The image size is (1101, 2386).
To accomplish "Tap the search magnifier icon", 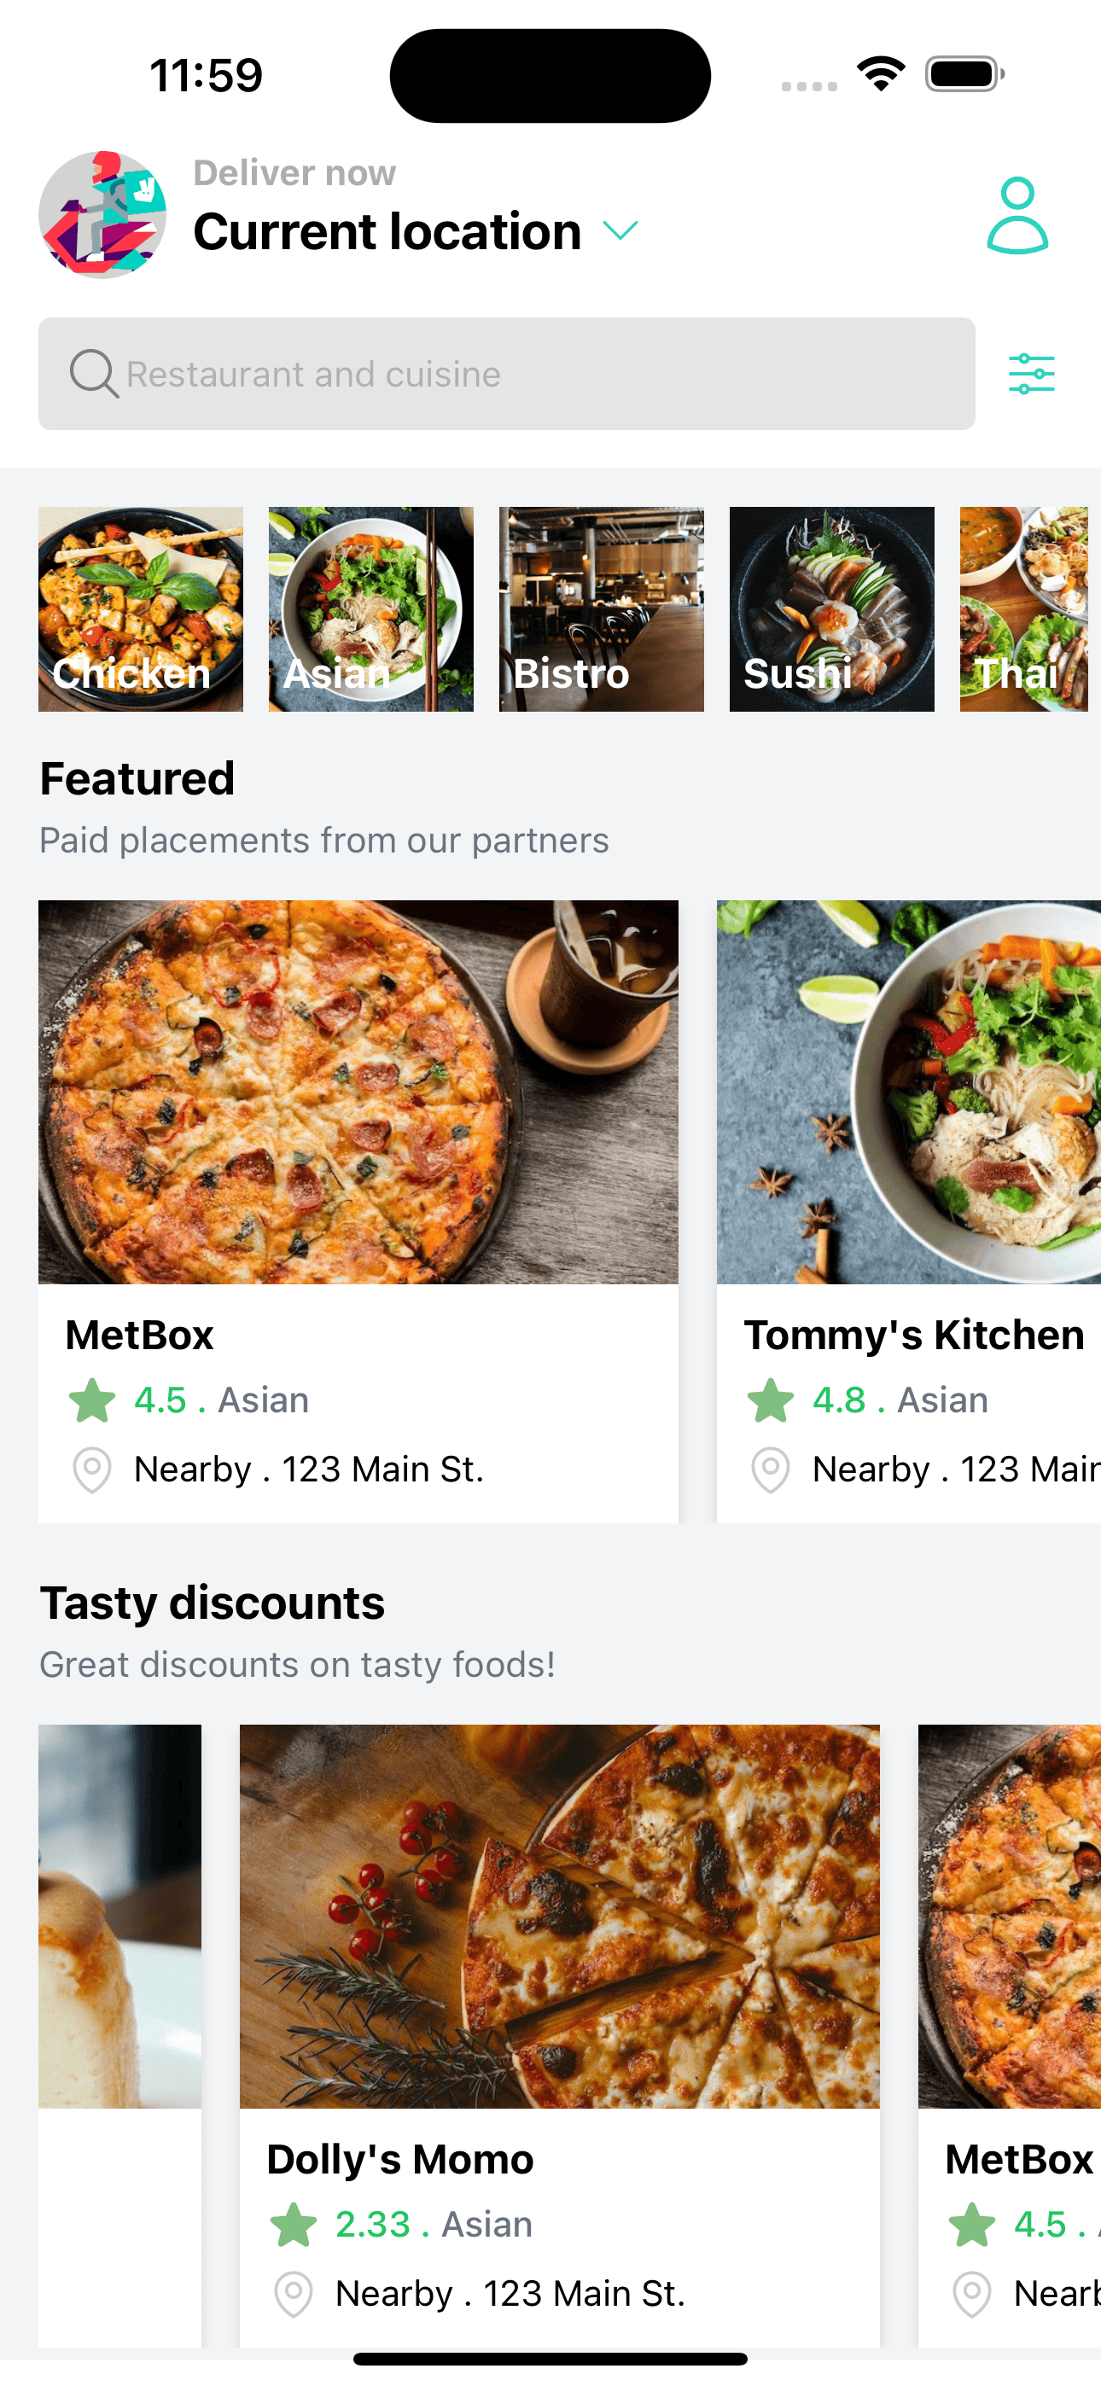I will click(x=93, y=373).
